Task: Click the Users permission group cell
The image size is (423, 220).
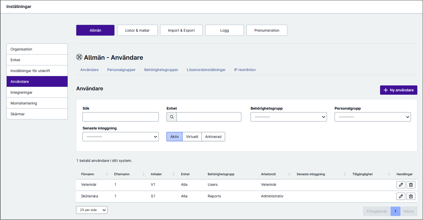Action: (213, 184)
